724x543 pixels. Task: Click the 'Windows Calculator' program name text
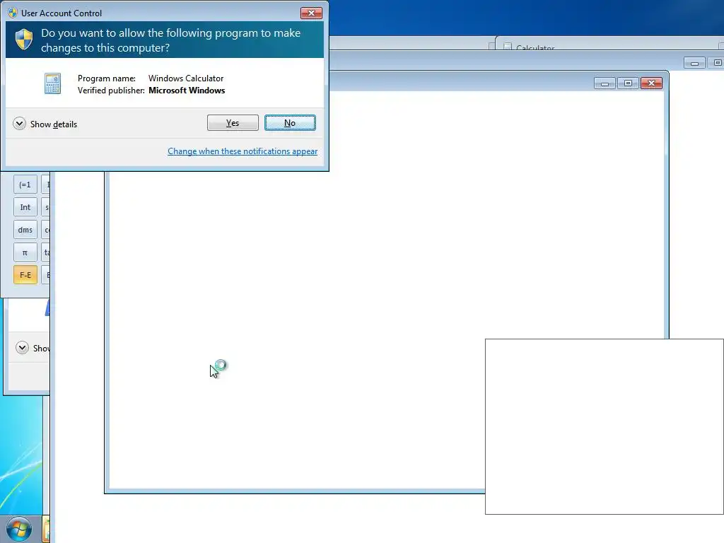(186, 78)
